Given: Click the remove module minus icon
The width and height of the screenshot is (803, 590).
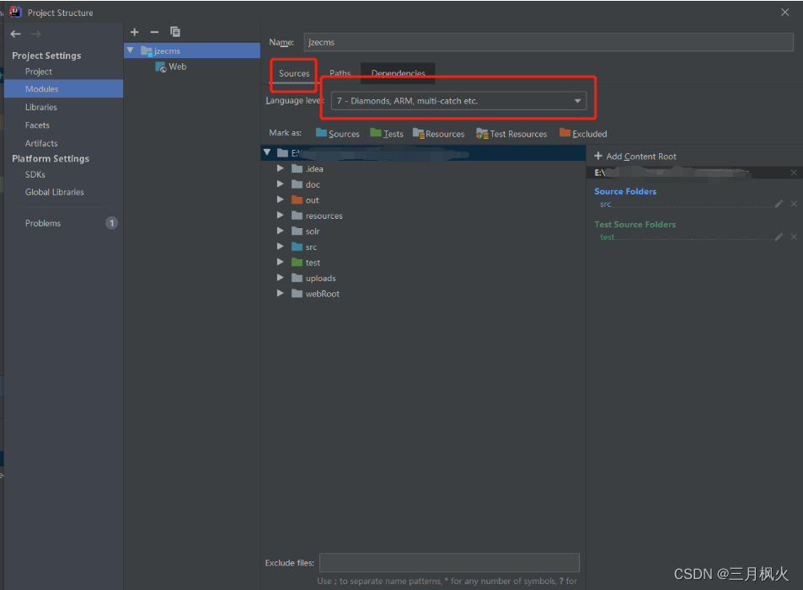Looking at the screenshot, I should 154,32.
